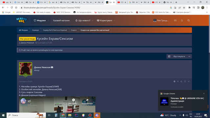This screenshot has width=210, height=118.
Task: Switch to the first YouTube tab
Action: [x=7, y=2]
